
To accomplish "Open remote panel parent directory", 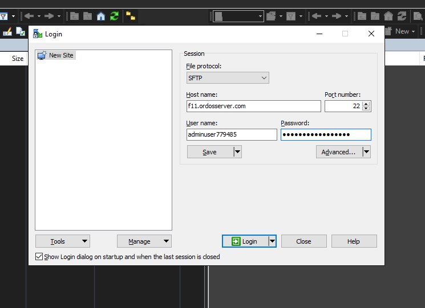I will [362, 16].
